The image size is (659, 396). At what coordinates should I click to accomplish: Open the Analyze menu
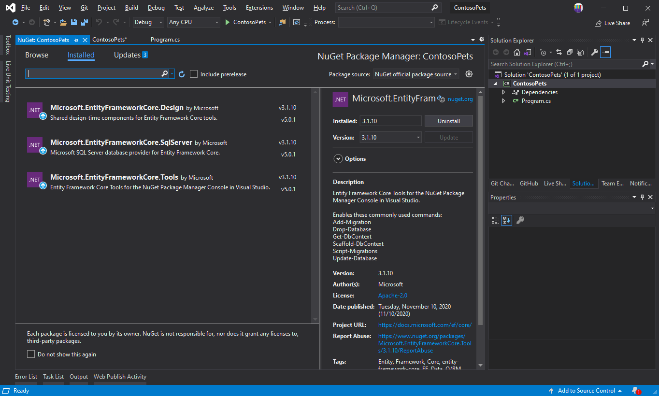(x=203, y=8)
